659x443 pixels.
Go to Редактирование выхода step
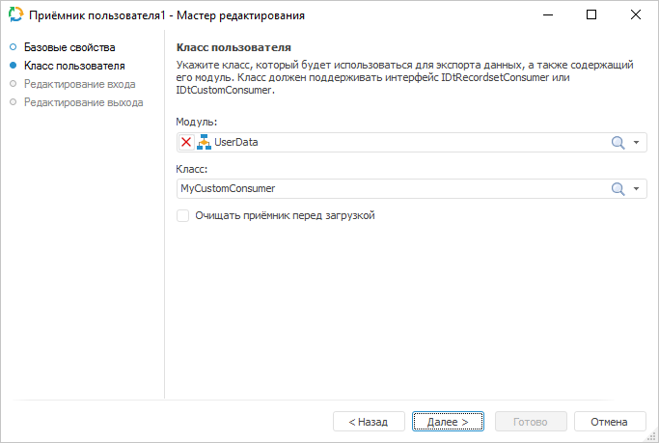[83, 102]
